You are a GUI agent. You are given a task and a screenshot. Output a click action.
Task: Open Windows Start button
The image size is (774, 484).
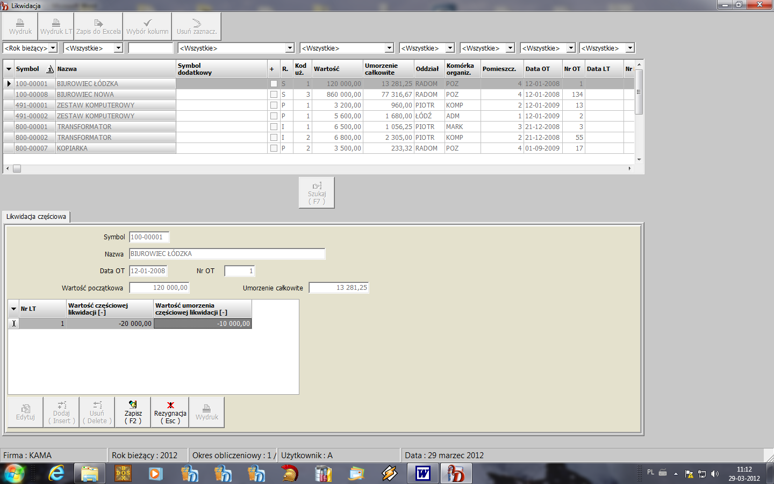click(15, 474)
